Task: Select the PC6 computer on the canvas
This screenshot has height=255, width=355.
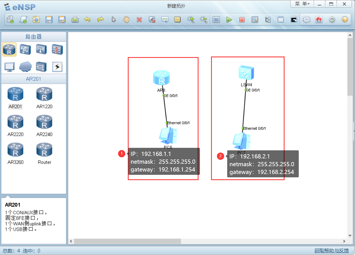Action: coord(168,136)
